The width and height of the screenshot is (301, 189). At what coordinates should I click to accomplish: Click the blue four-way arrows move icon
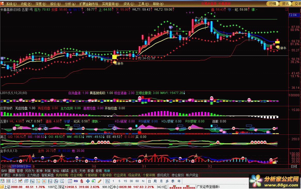pos(88,181)
